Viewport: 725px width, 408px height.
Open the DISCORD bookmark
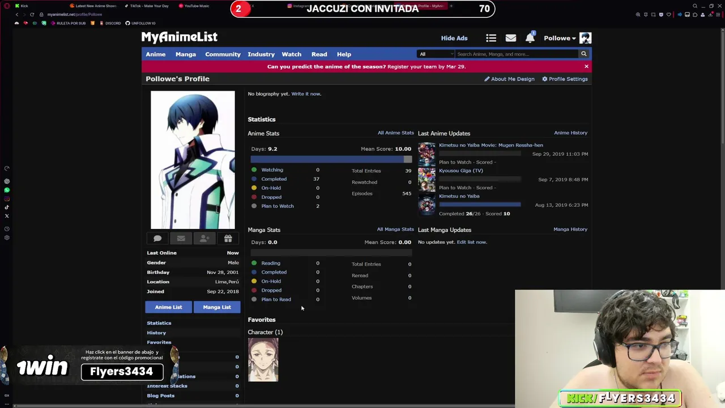109,23
